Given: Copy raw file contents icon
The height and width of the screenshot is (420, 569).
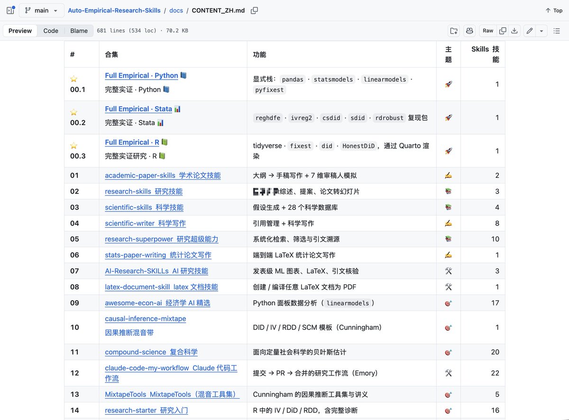Looking at the screenshot, I should click(x=503, y=31).
